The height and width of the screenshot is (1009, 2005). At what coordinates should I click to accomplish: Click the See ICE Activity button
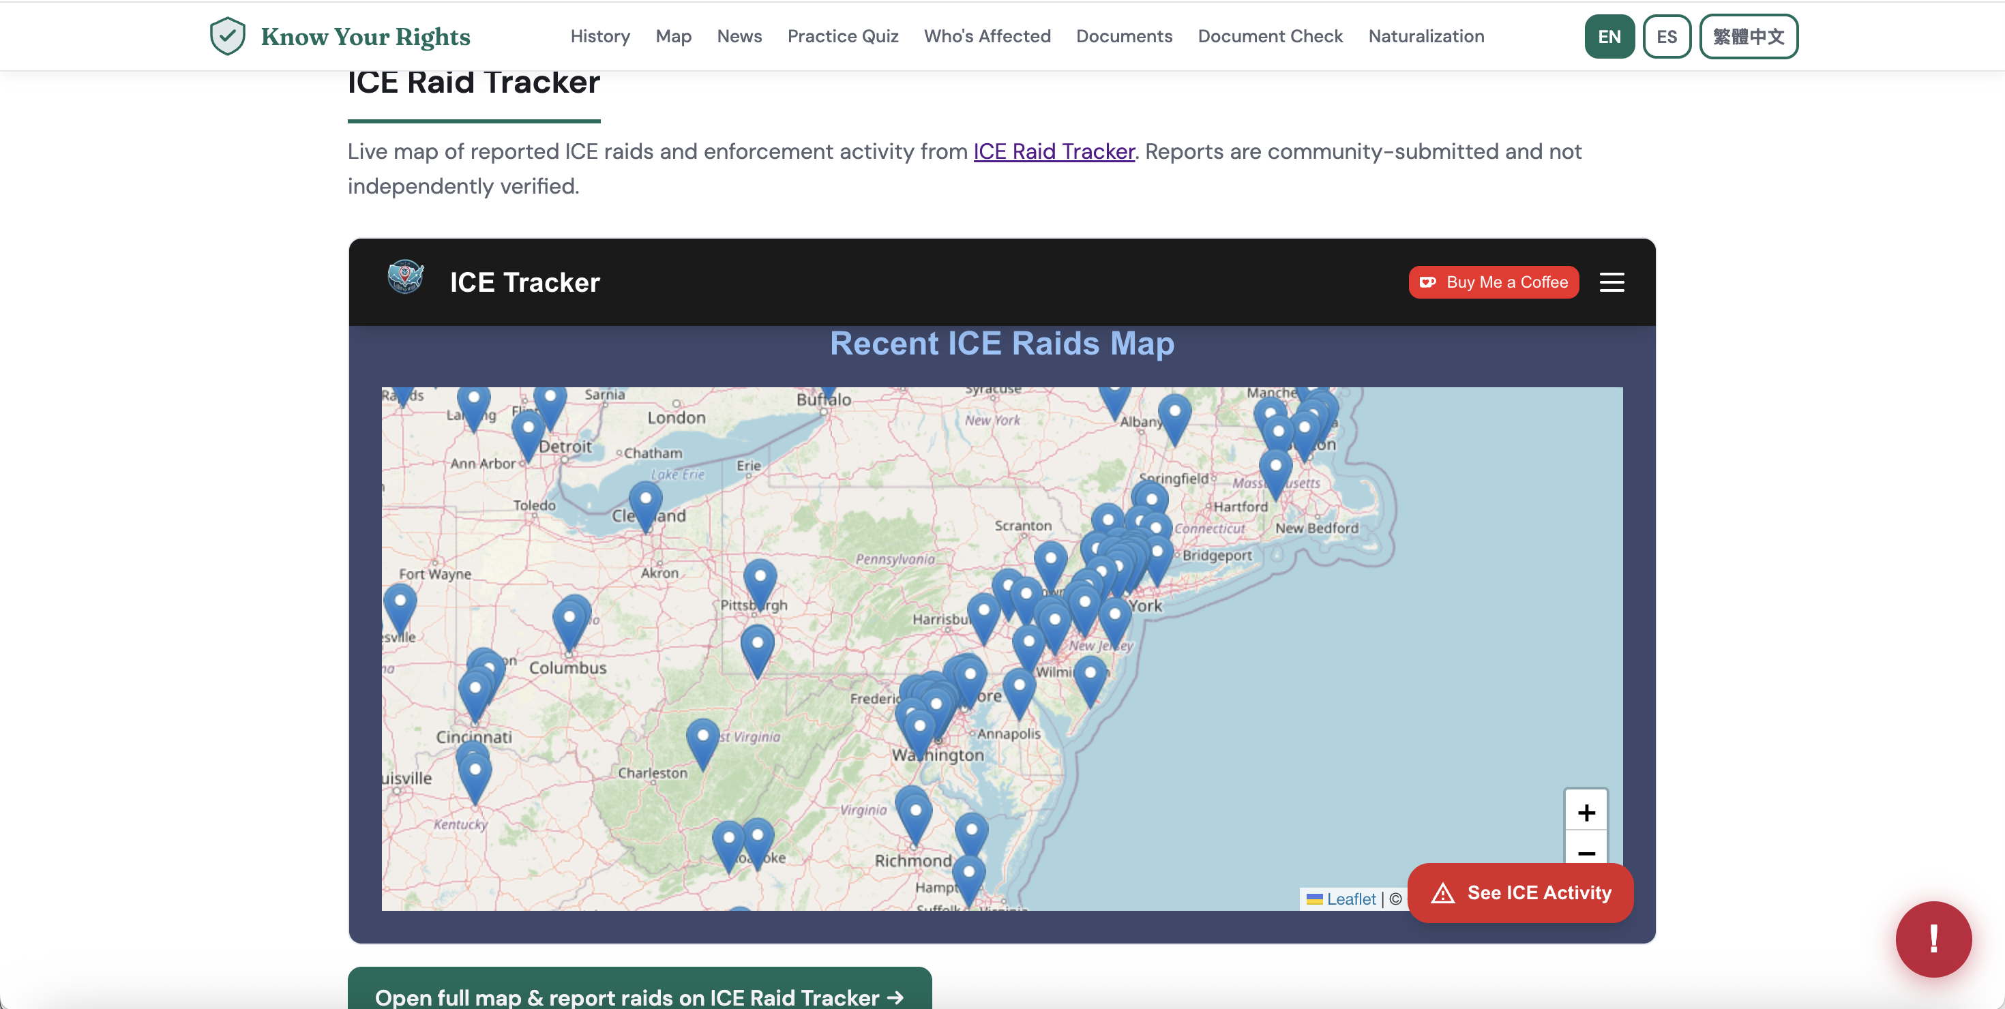click(x=1519, y=892)
